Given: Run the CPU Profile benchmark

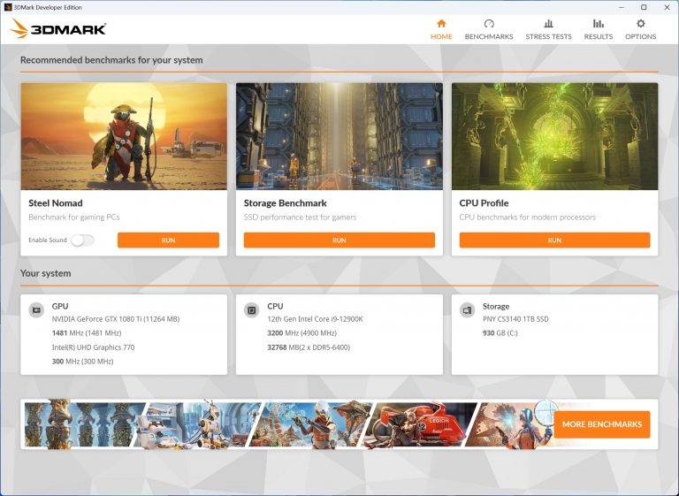Looking at the screenshot, I should [x=554, y=240].
